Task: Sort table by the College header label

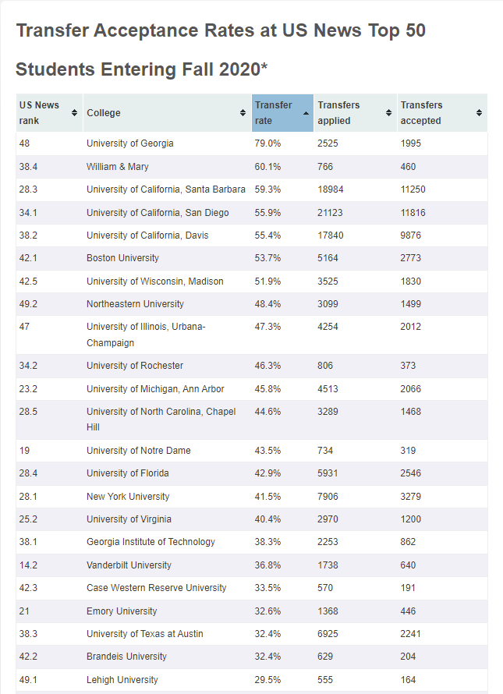Action: click(x=104, y=113)
